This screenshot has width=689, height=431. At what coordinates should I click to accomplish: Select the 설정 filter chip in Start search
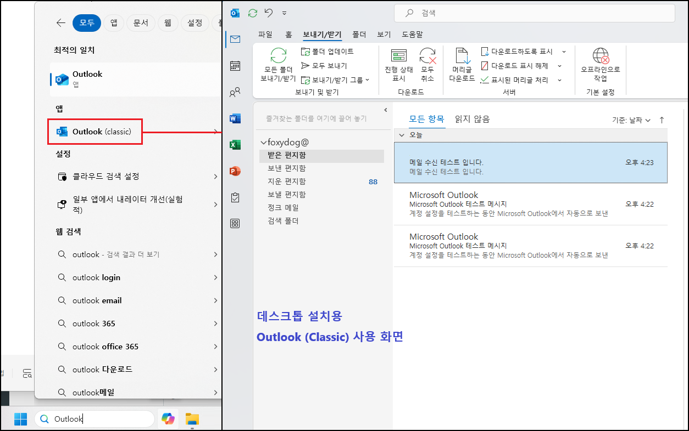195,23
